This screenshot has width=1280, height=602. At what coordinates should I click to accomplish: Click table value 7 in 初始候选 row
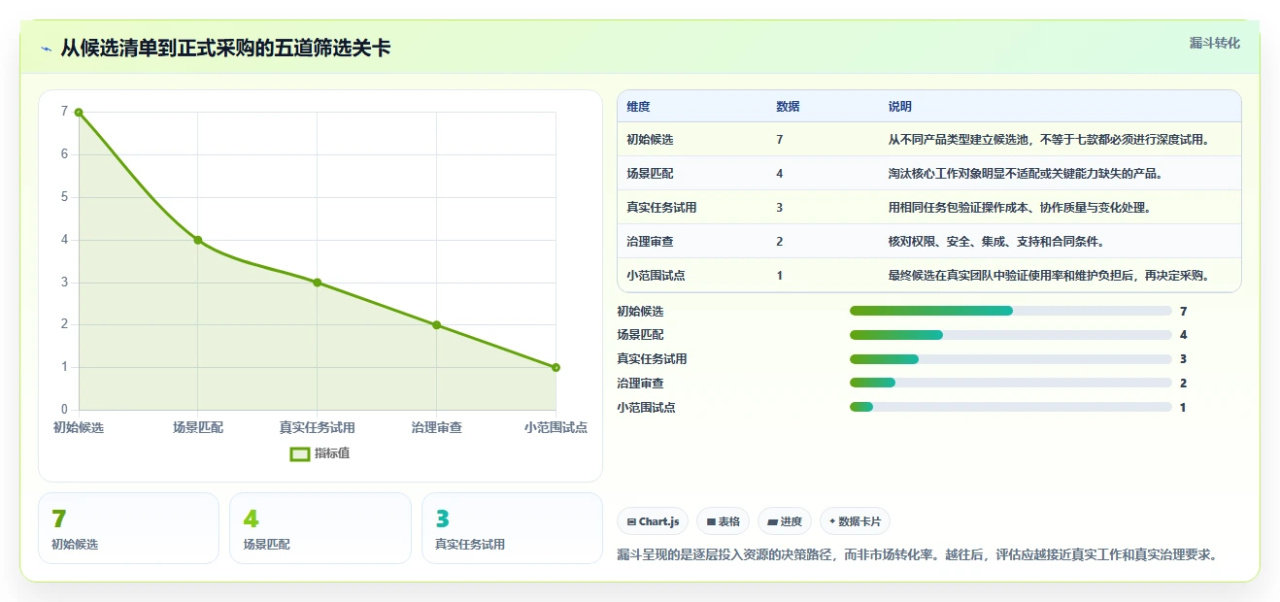[780, 140]
